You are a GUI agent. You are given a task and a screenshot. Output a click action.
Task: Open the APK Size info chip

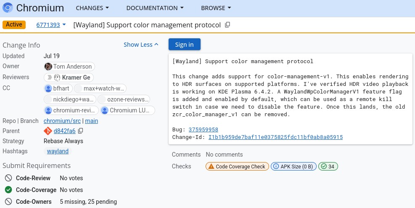tap(293, 166)
